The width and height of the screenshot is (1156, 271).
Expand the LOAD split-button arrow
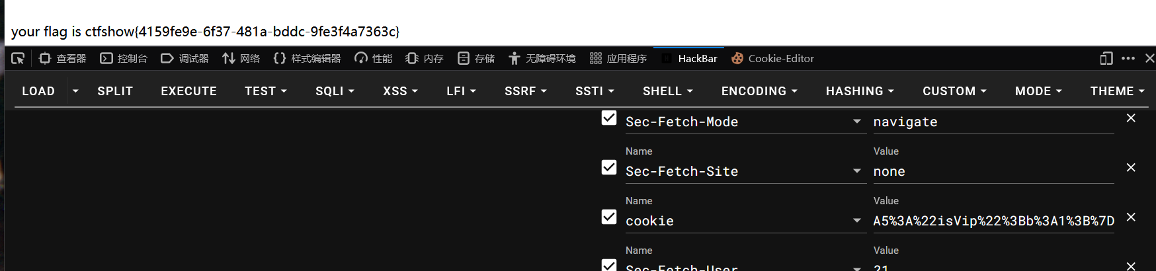pos(75,91)
